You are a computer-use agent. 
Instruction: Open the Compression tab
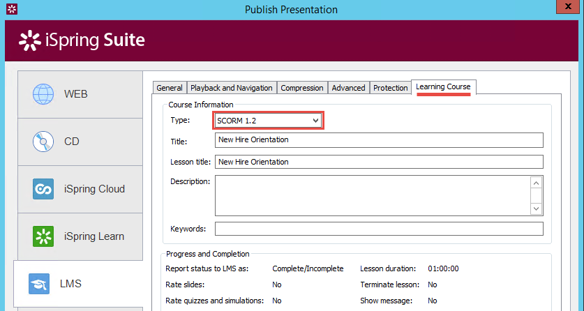302,88
